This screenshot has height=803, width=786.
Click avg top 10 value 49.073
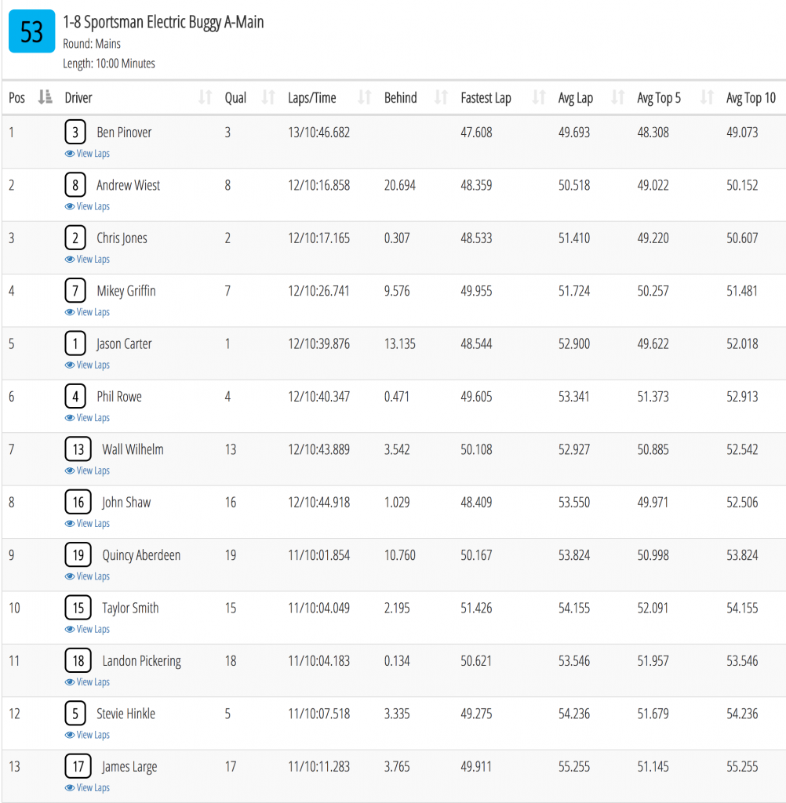tap(742, 132)
